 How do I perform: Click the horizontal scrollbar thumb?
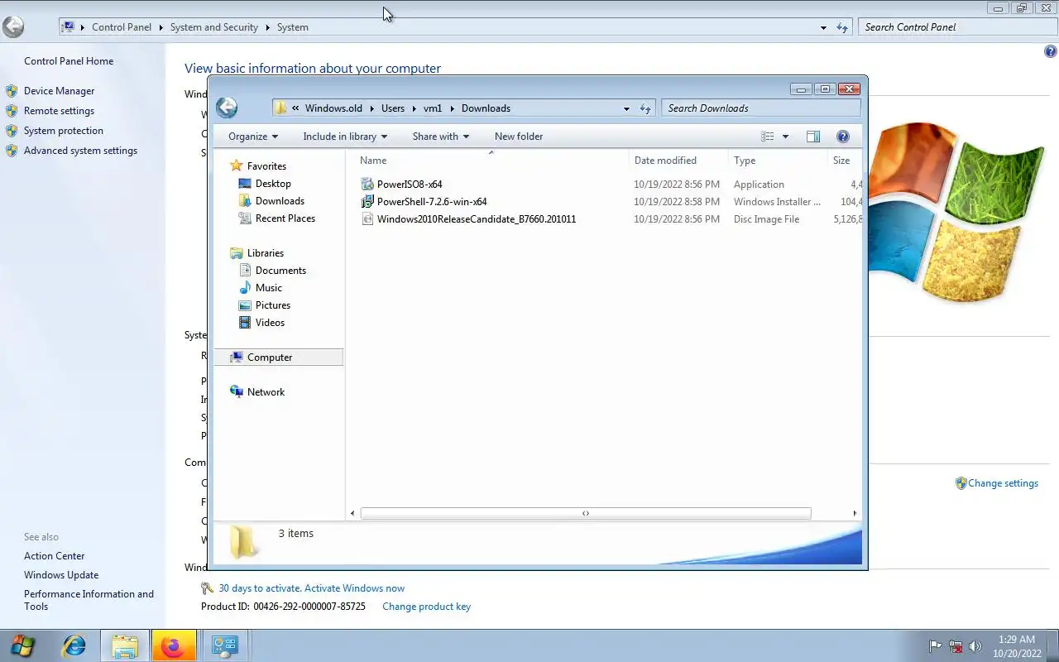coord(586,513)
